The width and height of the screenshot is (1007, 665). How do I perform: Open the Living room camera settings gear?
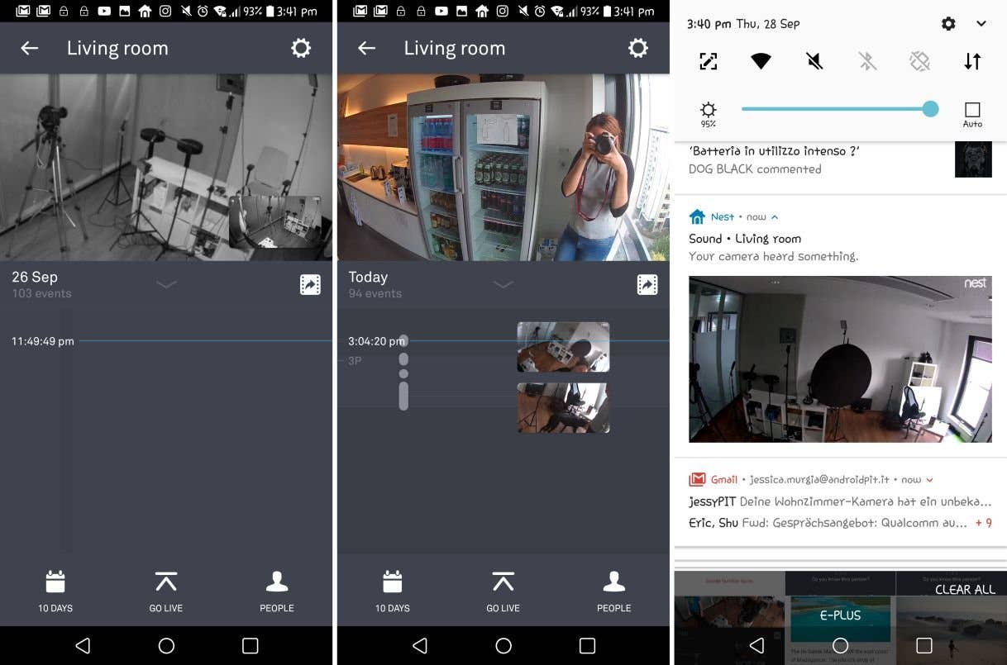pyautogui.click(x=301, y=48)
